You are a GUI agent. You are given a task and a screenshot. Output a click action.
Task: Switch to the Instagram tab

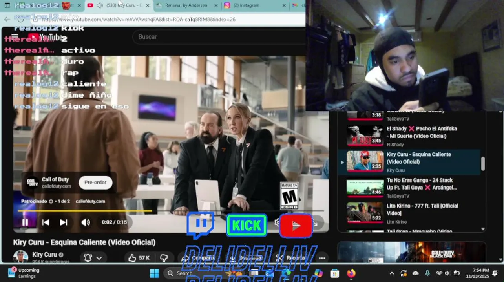(247, 5)
